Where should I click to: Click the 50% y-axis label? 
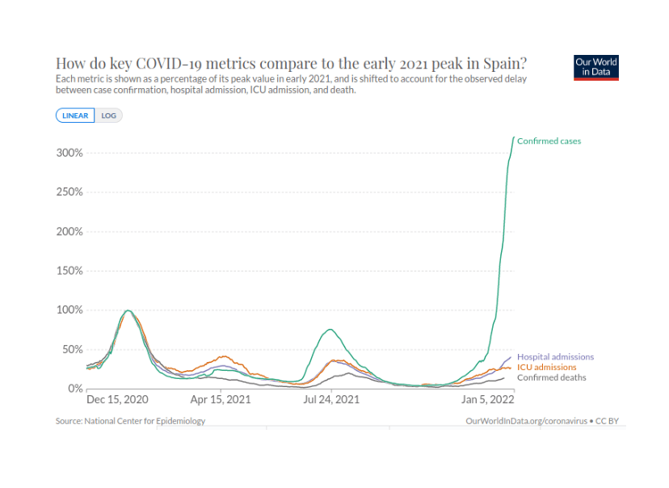coord(73,349)
